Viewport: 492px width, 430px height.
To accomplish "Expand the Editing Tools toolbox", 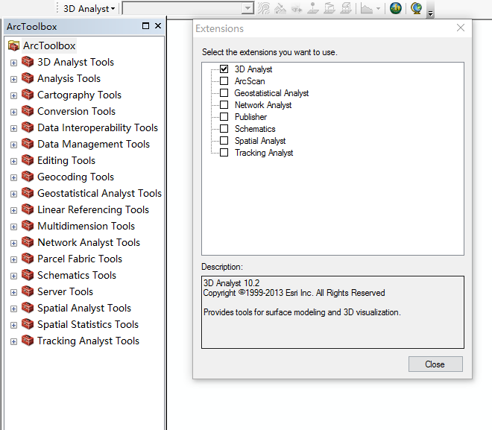I will [x=13, y=161].
